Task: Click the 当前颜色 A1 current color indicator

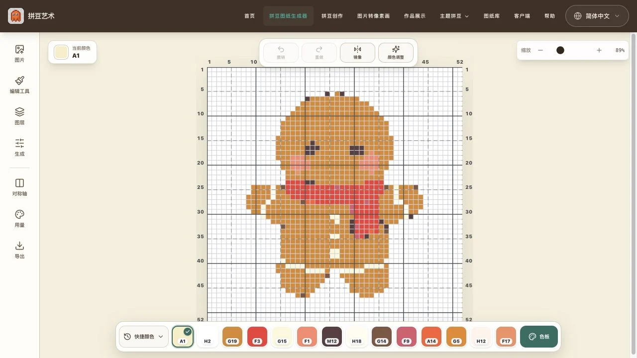Action: pyautogui.click(x=73, y=52)
